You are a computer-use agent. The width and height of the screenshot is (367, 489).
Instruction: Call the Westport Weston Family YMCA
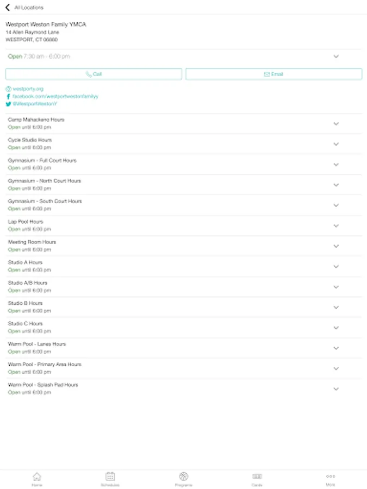pyautogui.click(x=94, y=74)
